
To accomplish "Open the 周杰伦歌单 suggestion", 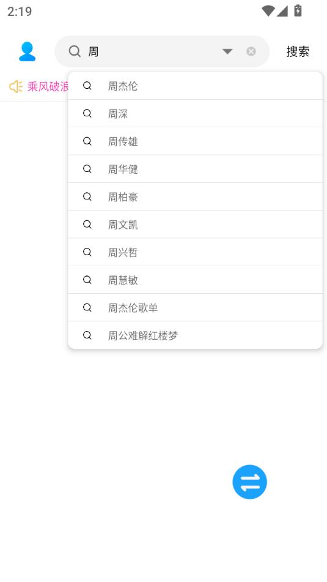I will click(196, 307).
